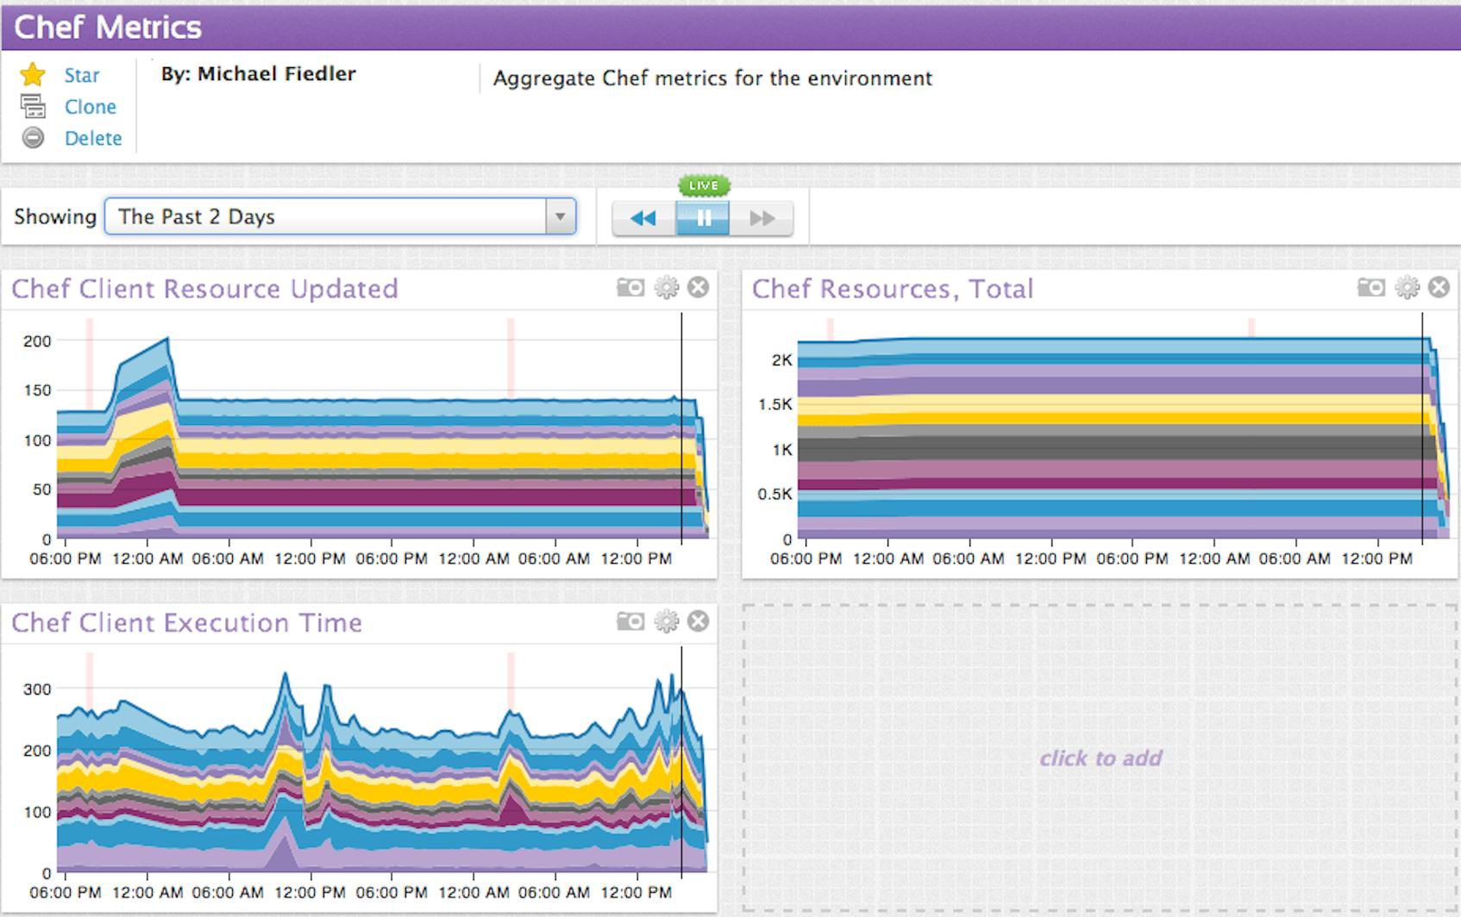The height and width of the screenshot is (917, 1461).
Task: Pause the live metrics stream
Action: click(704, 218)
